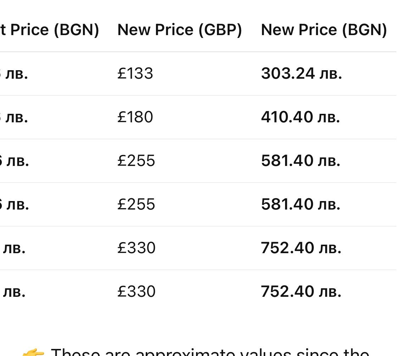
Task: Select the first £255 cell
Action: point(136,161)
